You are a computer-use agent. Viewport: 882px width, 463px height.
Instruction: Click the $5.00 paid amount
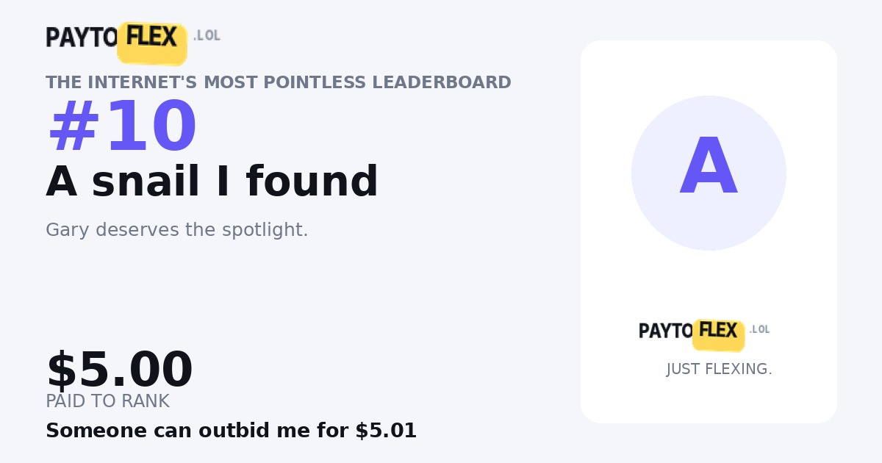[119, 370]
